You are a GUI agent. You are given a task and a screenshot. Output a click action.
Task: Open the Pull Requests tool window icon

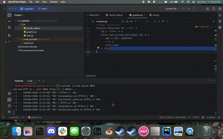click(9, 27)
